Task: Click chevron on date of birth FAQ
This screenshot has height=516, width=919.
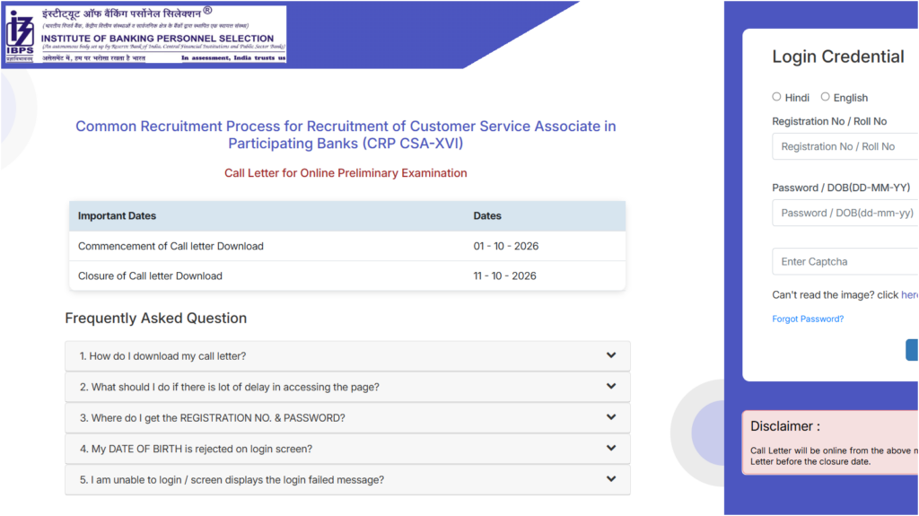Action: [x=611, y=448]
